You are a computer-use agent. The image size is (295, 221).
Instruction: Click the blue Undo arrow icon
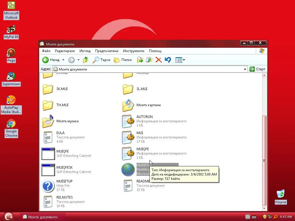point(168,60)
